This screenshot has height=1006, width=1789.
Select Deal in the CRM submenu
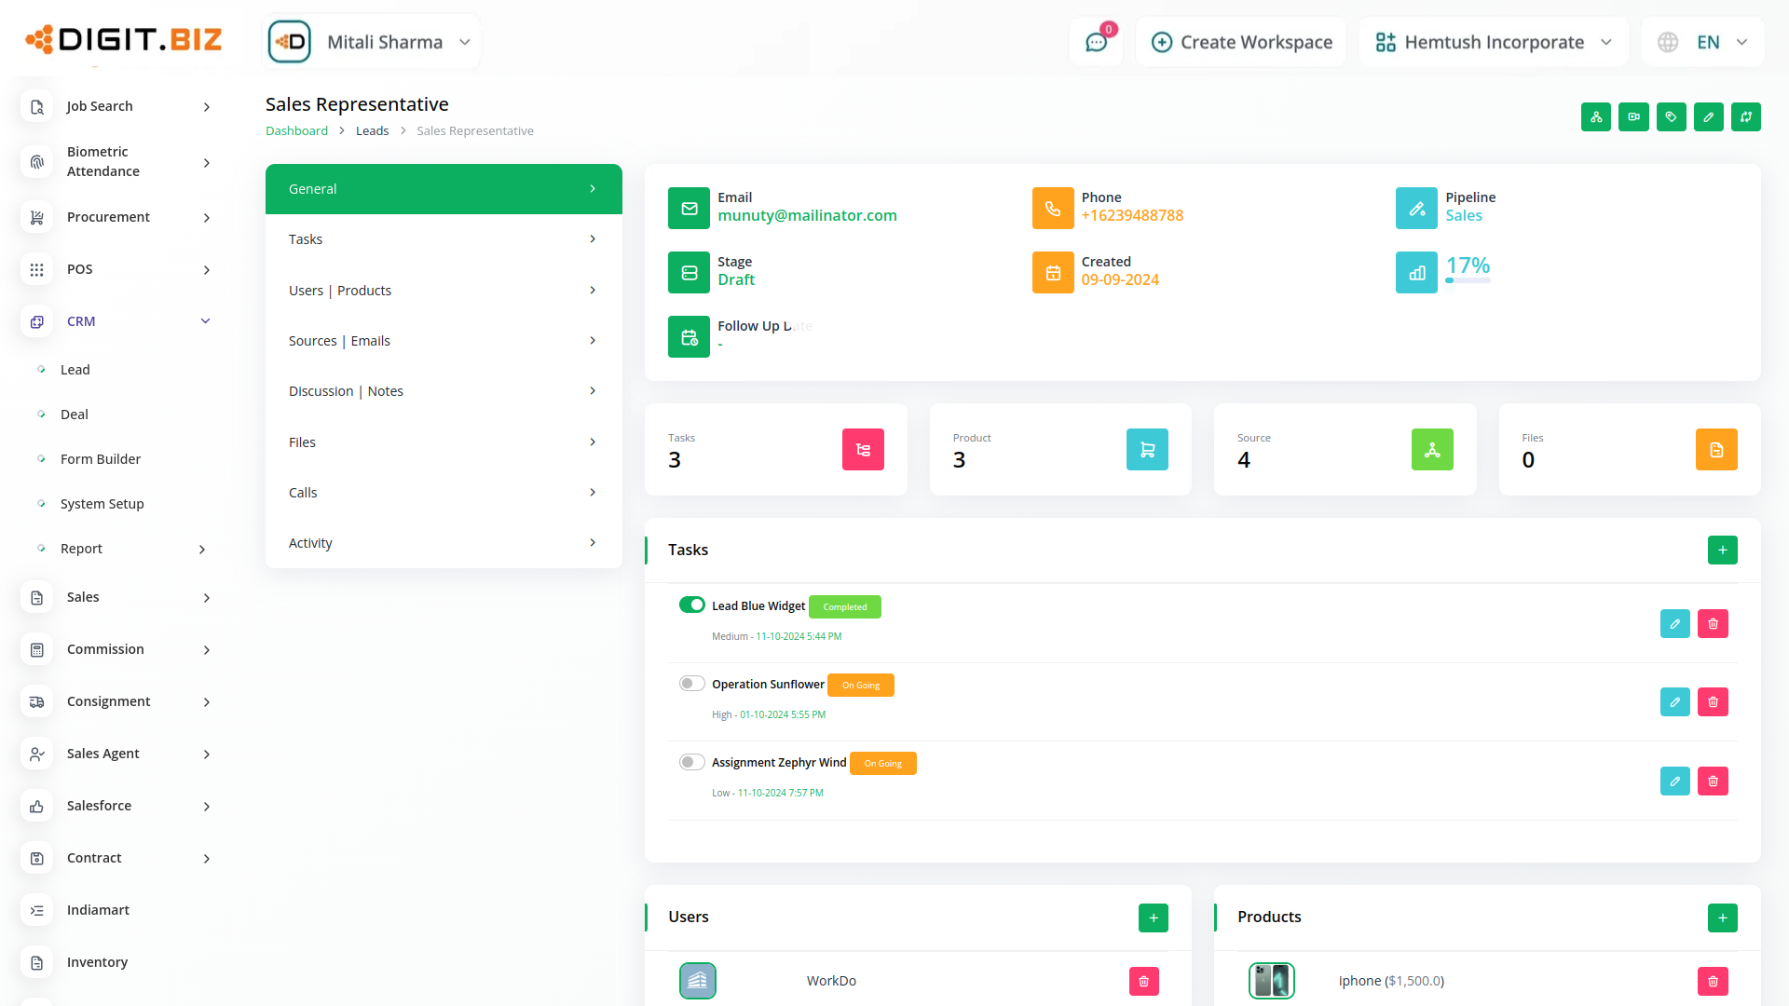[75, 415]
